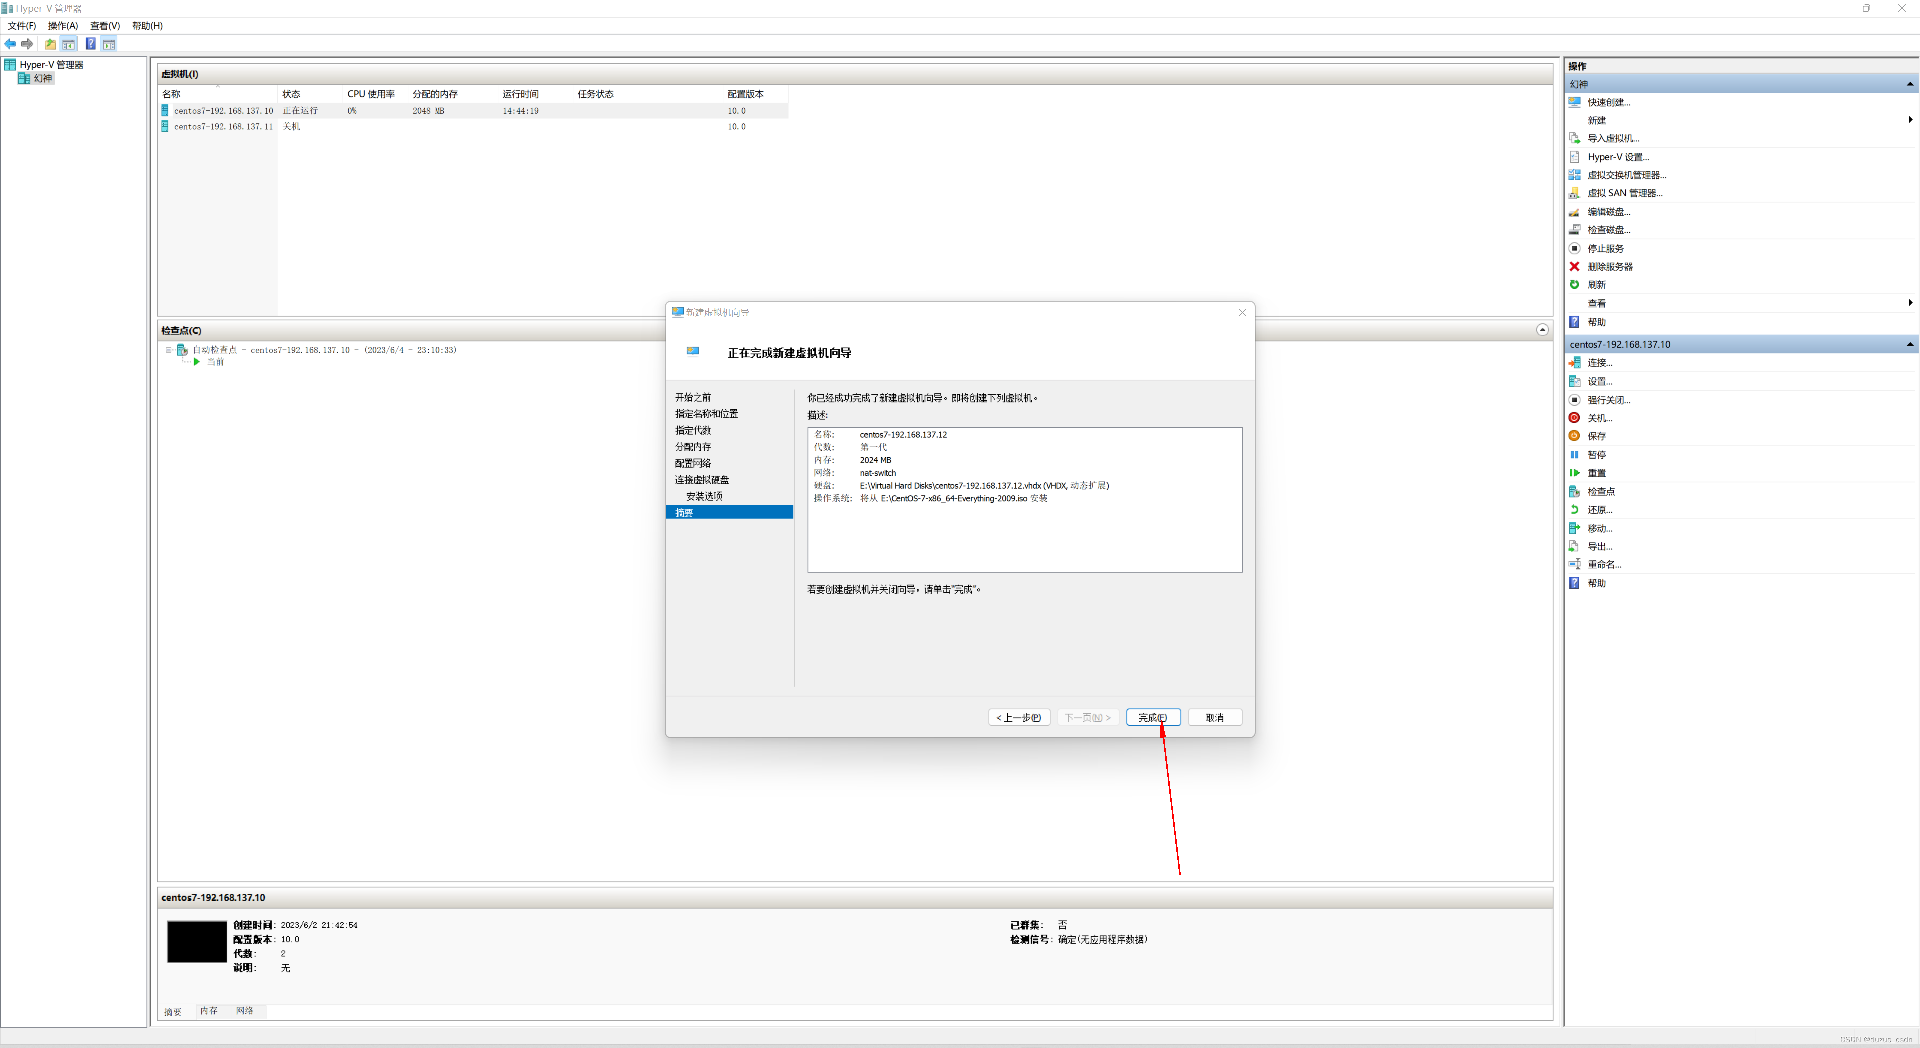1920x1048 pixels.
Task: Select the 开始之前 wizard step
Action: 693,398
